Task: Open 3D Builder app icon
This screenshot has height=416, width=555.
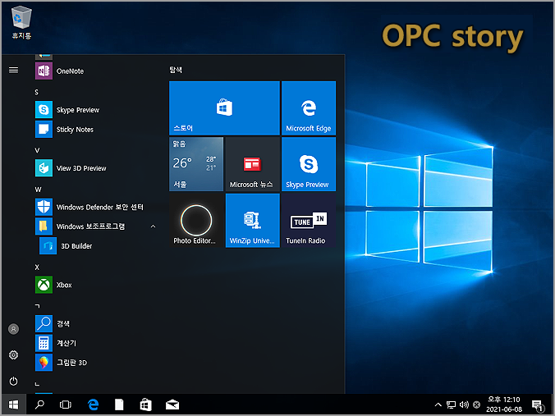Action: [48, 246]
